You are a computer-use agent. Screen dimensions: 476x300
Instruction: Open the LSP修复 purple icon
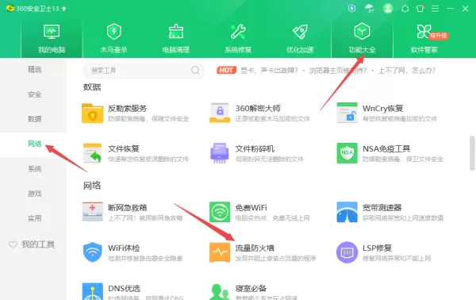click(347, 252)
